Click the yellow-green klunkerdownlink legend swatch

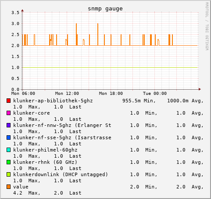[x=8, y=174]
